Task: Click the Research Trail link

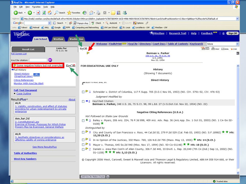Action: (178, 33)
